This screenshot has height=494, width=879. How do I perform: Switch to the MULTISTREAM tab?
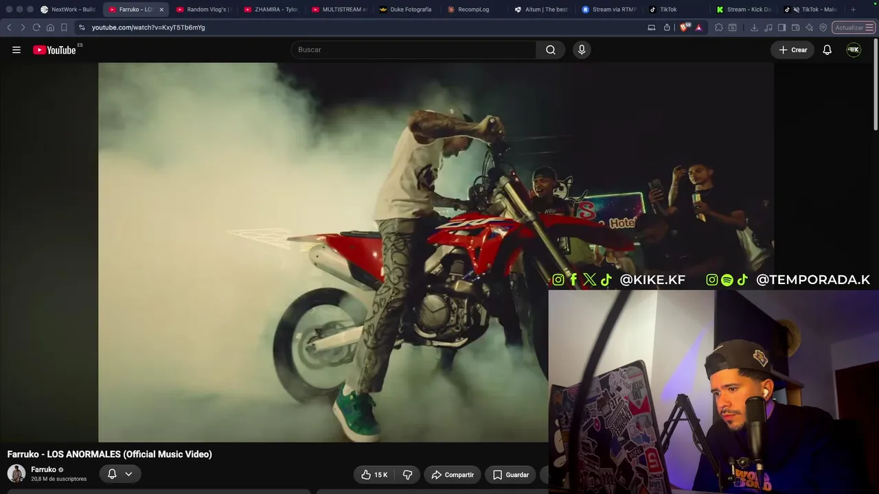click(x=339, y=10)
